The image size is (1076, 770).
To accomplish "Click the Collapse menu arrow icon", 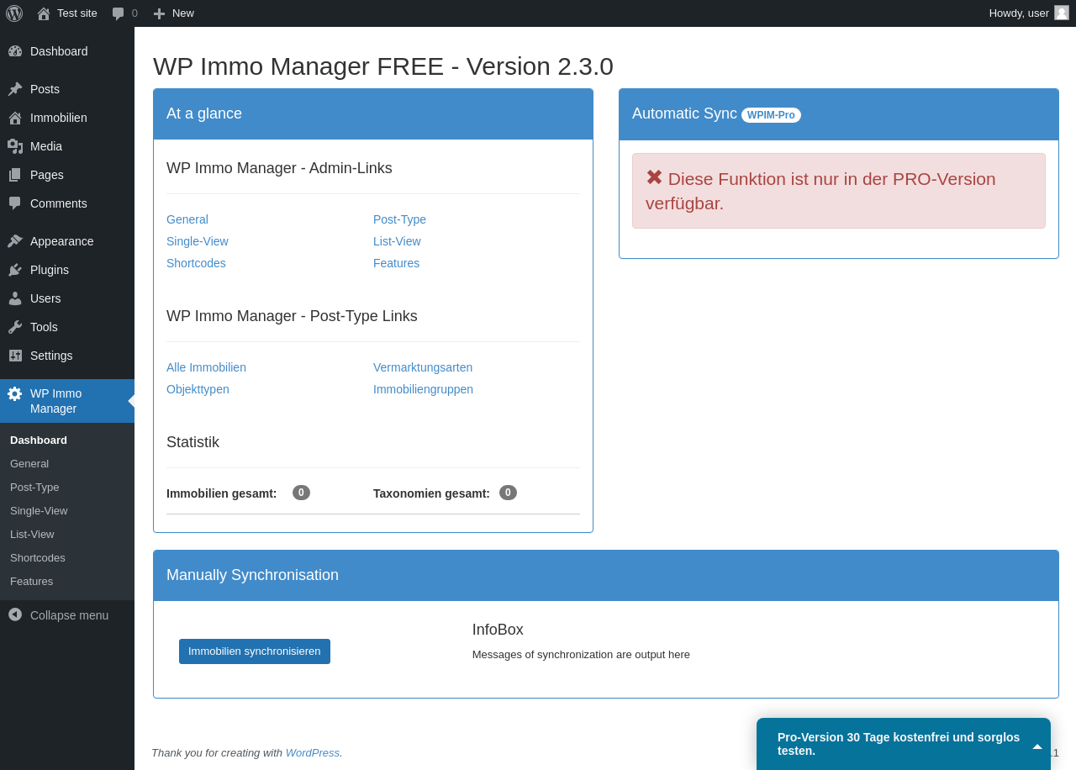I will click(15, 614).
